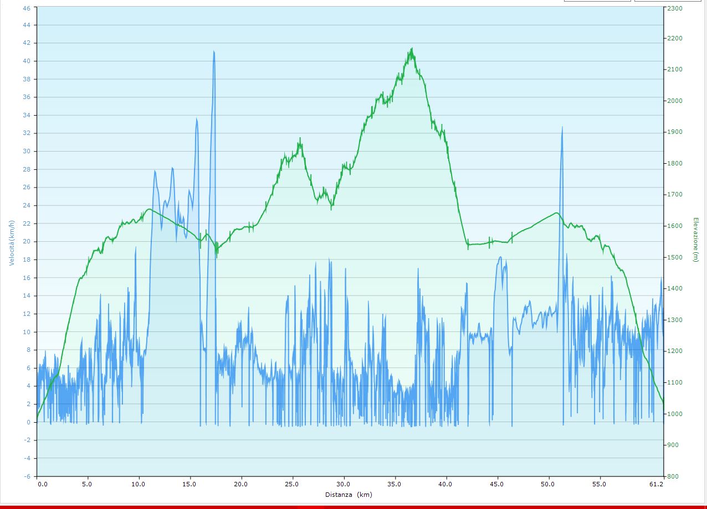
Task: Click the tallest blue speed spike above 40 km/h
Action: pos(214,51)
